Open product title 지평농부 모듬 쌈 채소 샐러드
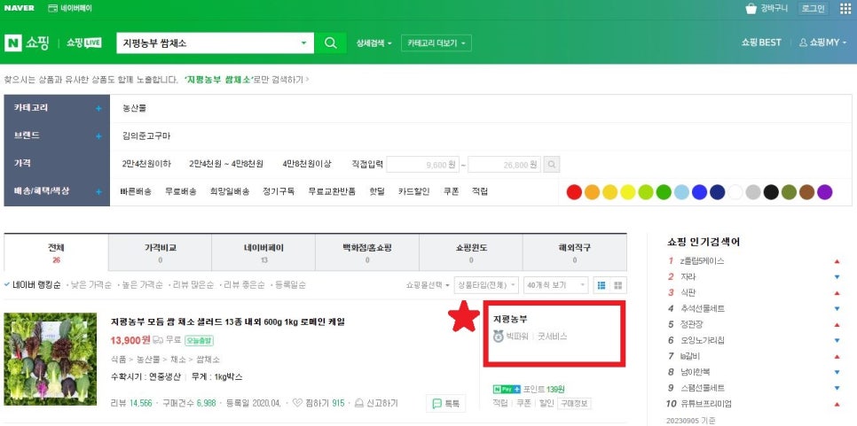 [x=228, y=321]
